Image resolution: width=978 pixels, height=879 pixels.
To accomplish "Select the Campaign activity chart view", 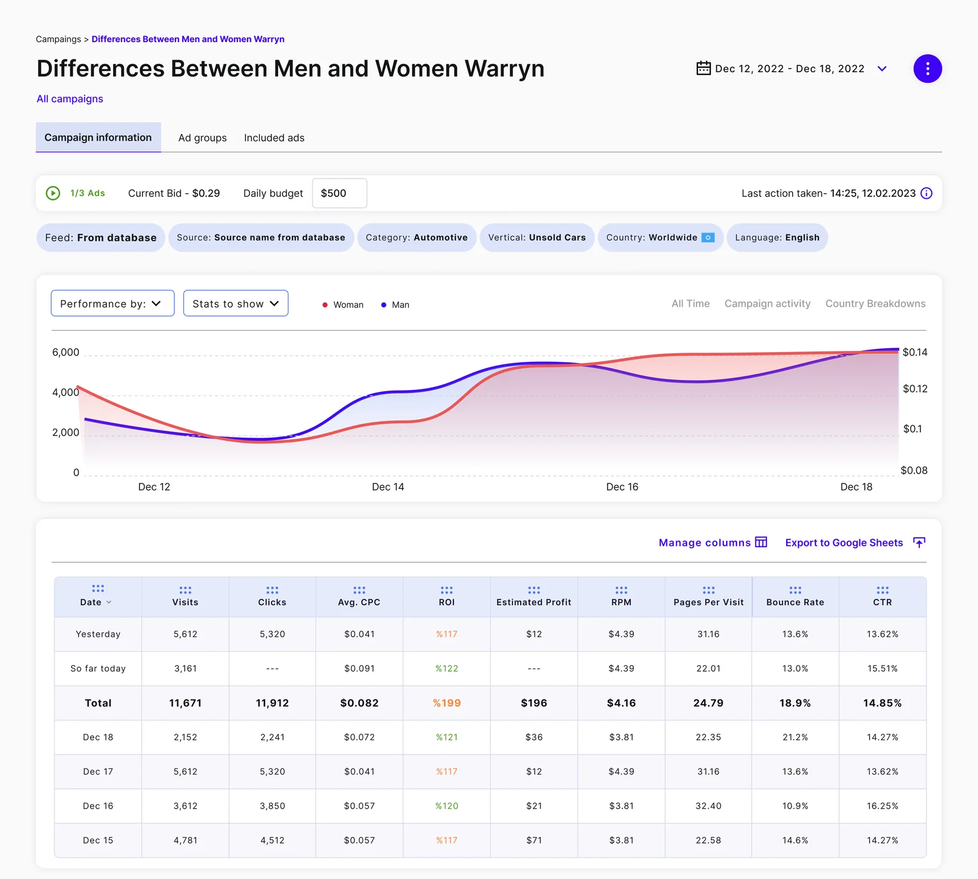I will point(767,304).
